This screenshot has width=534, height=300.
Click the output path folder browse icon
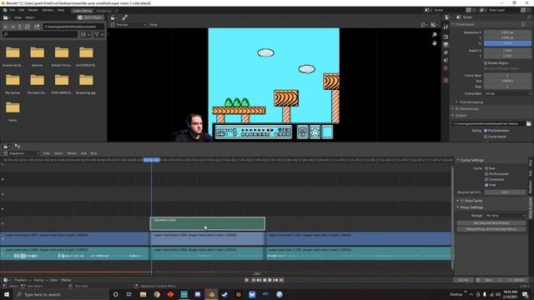[528, 124]
